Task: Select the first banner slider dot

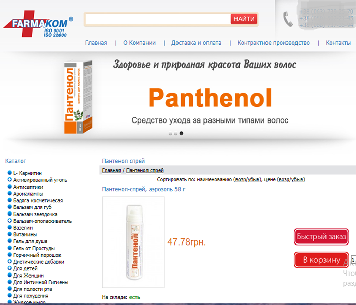Action: [x=170, y=134]
